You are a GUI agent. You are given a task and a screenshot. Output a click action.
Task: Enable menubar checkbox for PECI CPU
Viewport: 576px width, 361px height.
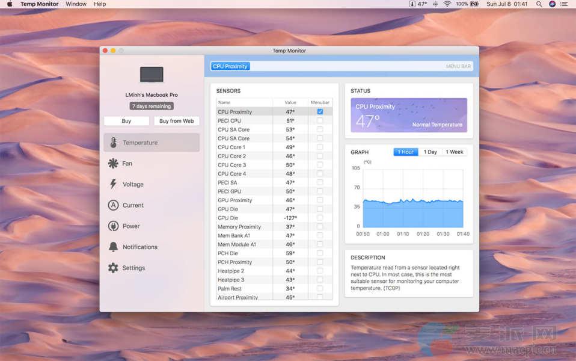[x=320, y=121]
